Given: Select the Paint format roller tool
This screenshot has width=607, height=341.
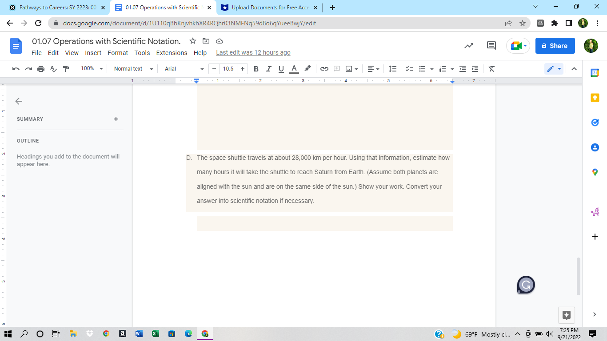Looking at the screenshot, I should click(x=66, y=69).
